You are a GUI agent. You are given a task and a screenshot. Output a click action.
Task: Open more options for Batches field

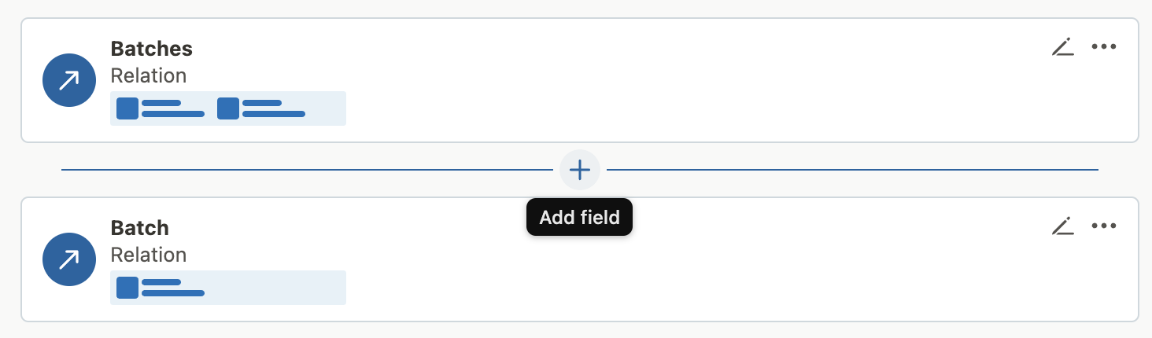(x=1104, y=47)
